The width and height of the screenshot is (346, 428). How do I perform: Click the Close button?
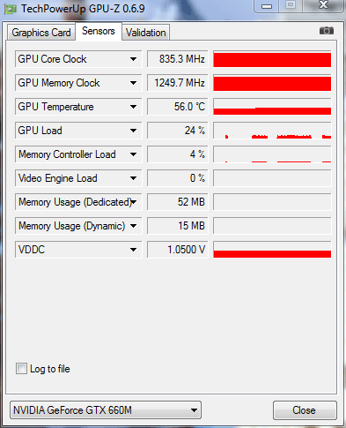(304, 410)
